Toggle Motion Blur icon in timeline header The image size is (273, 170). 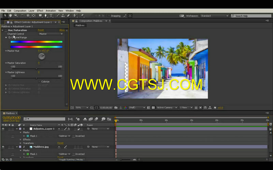[x=96, y=119]
